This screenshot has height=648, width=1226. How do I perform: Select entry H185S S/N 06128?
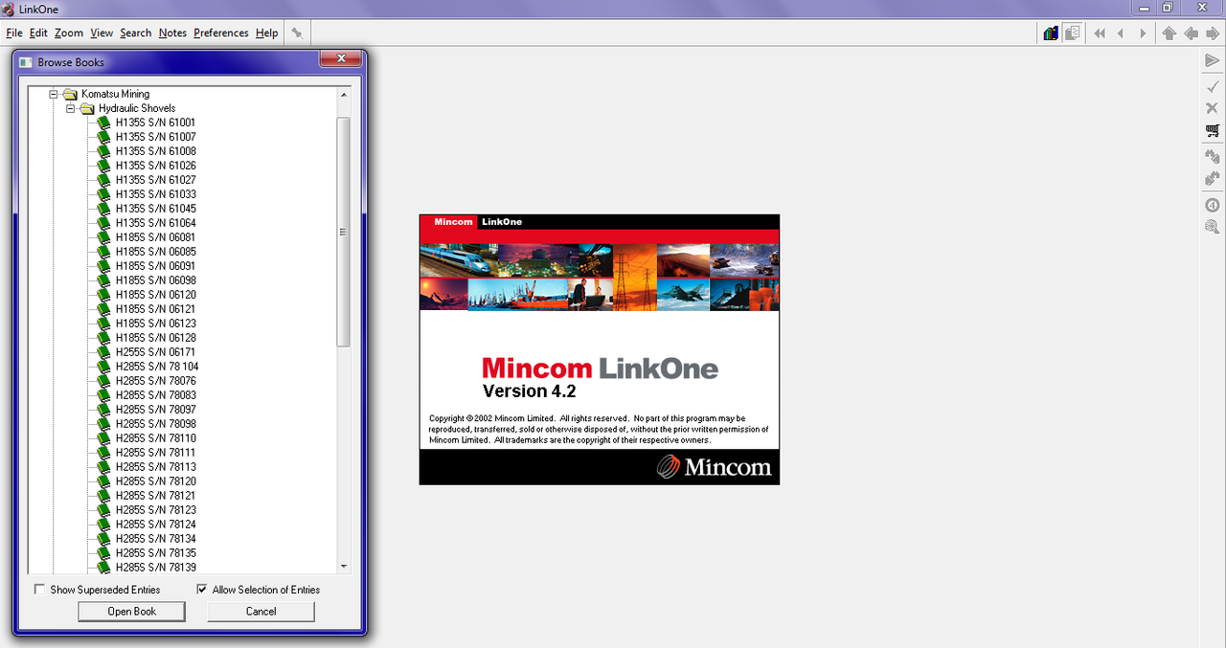pyautogui.click(x=155, y=338)
